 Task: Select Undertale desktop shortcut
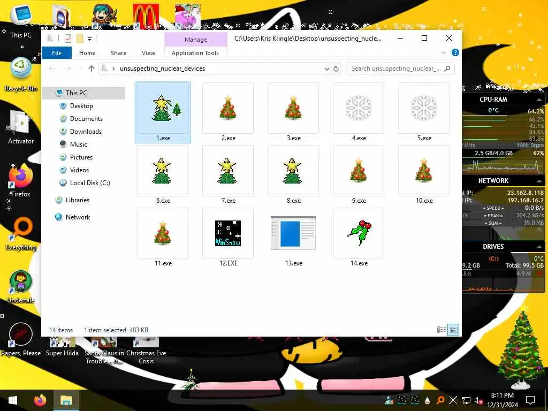coord(21,287)
